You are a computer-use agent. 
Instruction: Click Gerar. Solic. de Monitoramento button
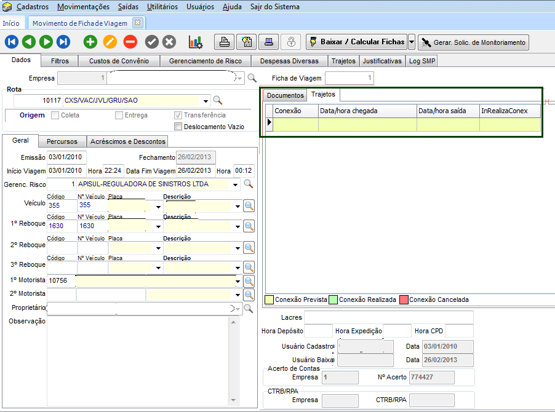473,42
